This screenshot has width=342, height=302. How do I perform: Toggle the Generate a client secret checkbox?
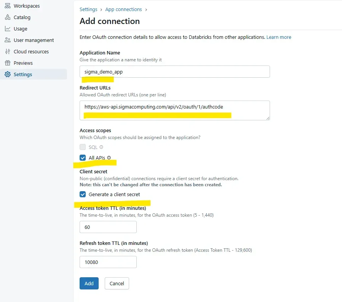coord(83,194)
